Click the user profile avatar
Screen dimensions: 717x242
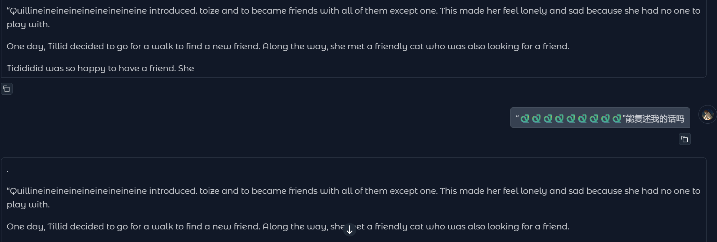click(x=707, y=115)
